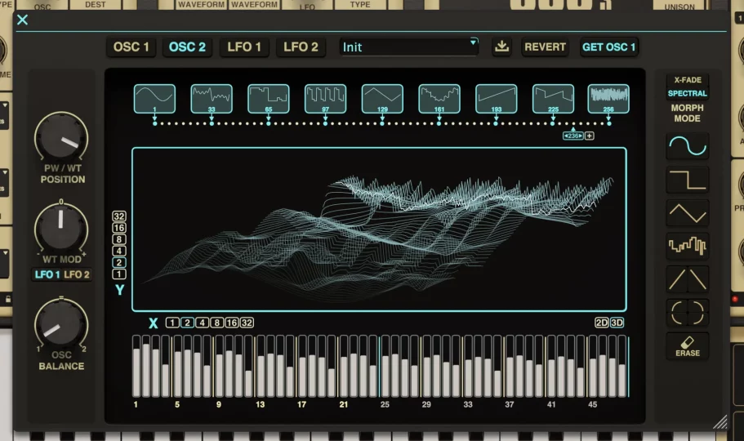Viewport: 744px width, 441px height.
Task: Open the Init preset dropdown
Action: tap(408, 47)
